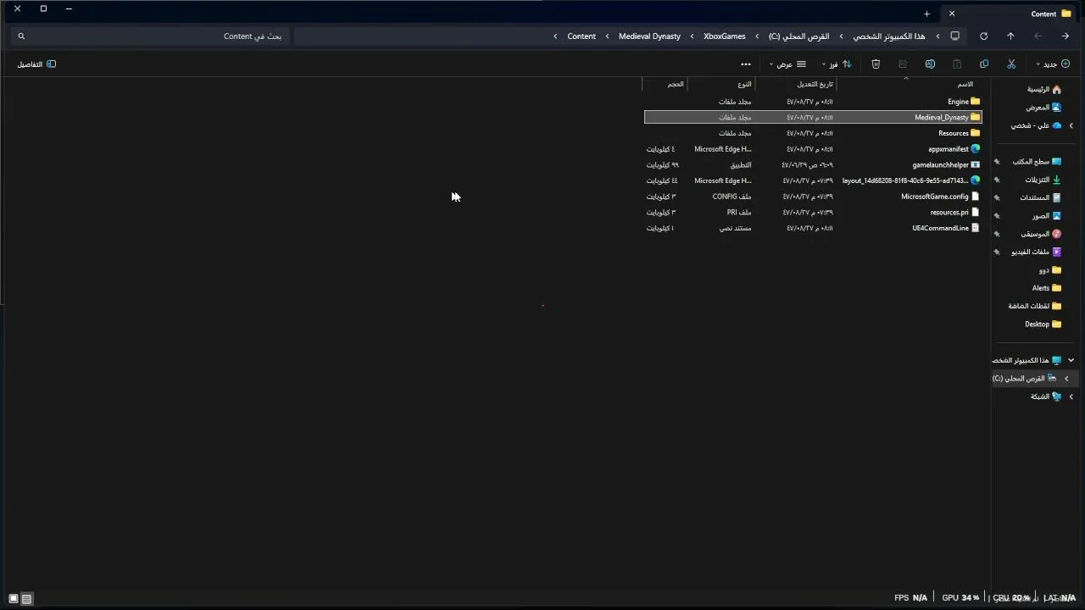
Task: Click هذا الكمبيوتر الشخصي breadcrumb segment
Action: (889, 36)
